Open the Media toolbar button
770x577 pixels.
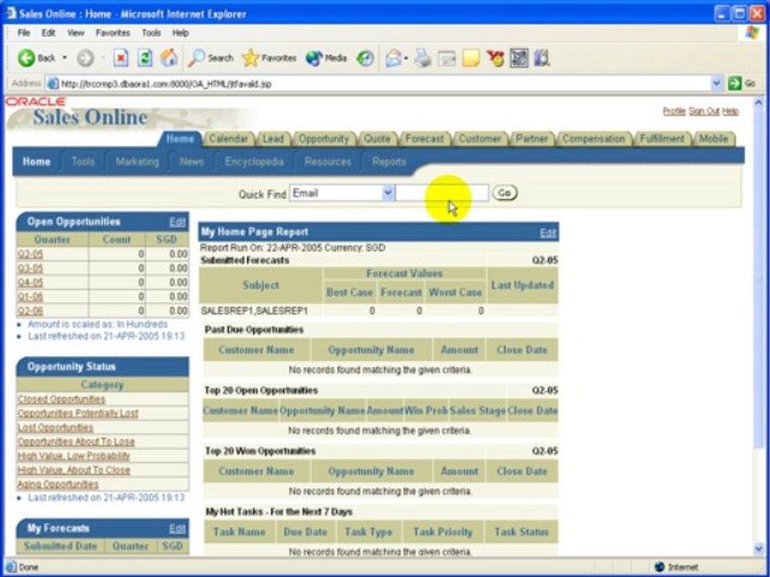click(326, 58)
